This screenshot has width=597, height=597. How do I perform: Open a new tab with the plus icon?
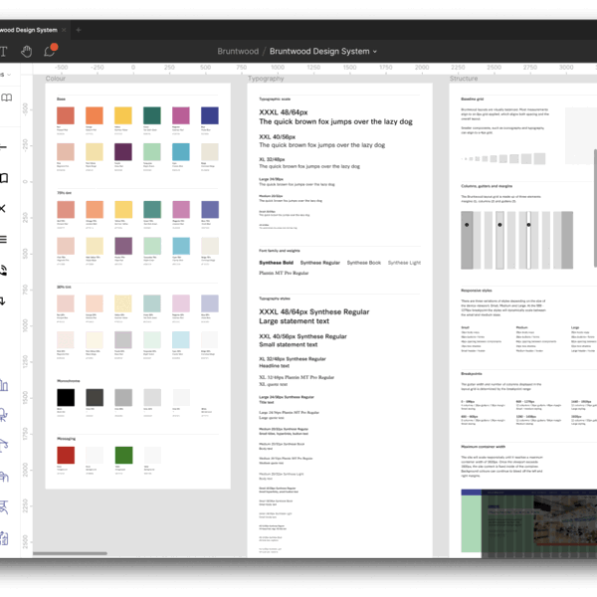[x=79, y=30]
